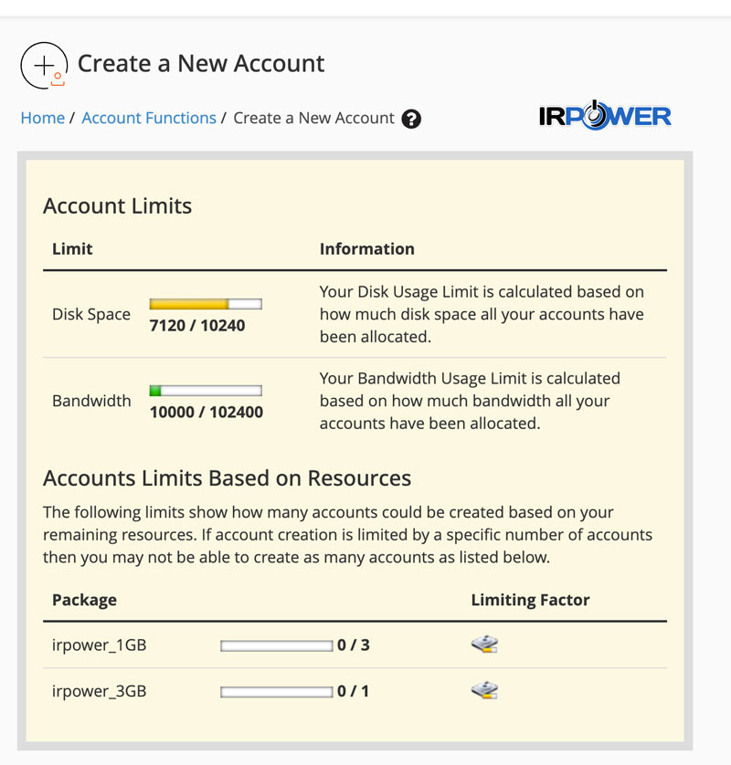731x765 pixels.
Task: Click the Limiting Factor column header
Action: [x=530, y=600]
